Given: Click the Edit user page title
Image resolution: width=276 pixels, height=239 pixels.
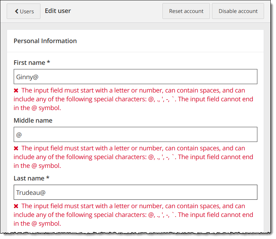Looking at the screenshot, I should pos(58,11).
